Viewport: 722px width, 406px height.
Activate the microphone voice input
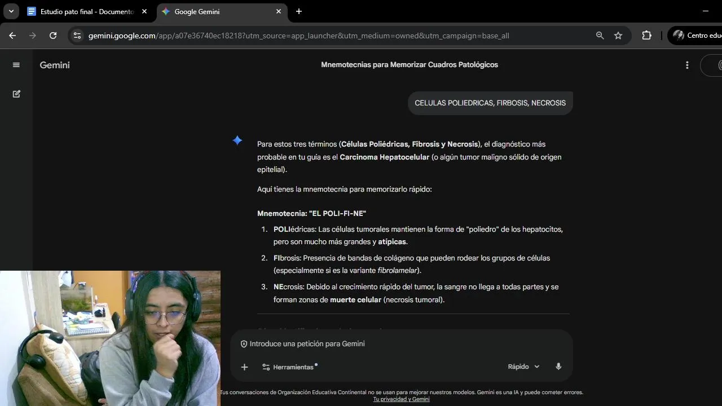click(x=558, y=367)
